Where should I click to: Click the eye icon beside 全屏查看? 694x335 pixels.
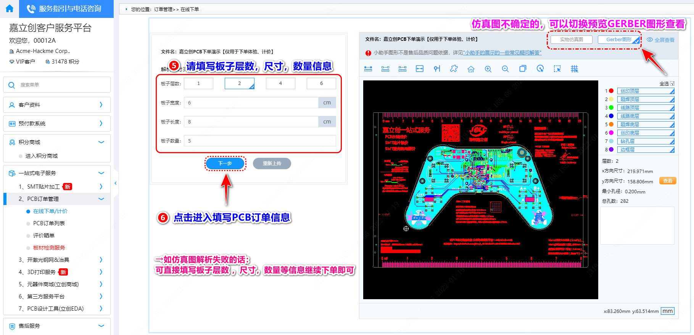tap(650, 40)
